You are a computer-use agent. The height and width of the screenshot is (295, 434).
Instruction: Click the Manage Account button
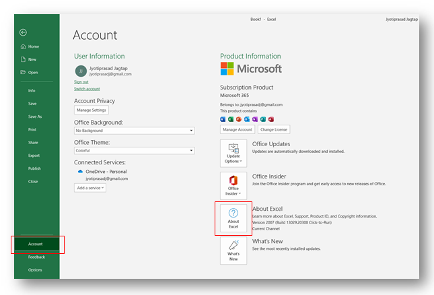[238, 129]
